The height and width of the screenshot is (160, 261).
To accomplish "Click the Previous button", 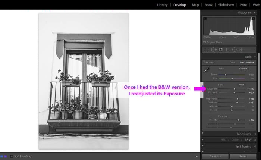I will tap(215, 156).
